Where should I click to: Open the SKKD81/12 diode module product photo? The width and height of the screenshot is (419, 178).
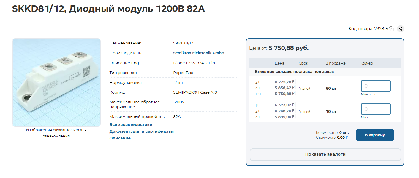56,82
